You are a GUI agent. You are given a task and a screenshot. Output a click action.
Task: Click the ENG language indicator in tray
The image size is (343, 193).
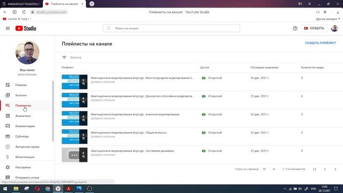[314, 189]
